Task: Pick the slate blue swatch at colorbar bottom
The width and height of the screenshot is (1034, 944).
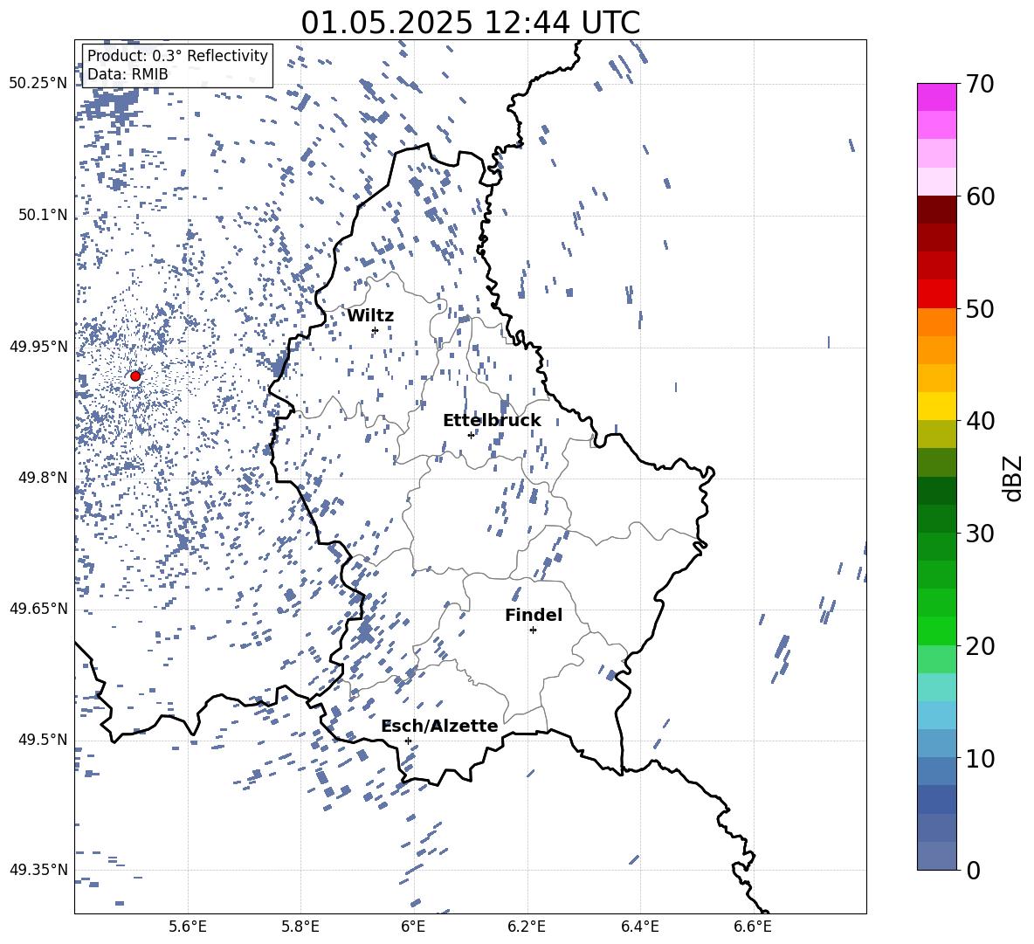Action: click(x=937, y=856)
